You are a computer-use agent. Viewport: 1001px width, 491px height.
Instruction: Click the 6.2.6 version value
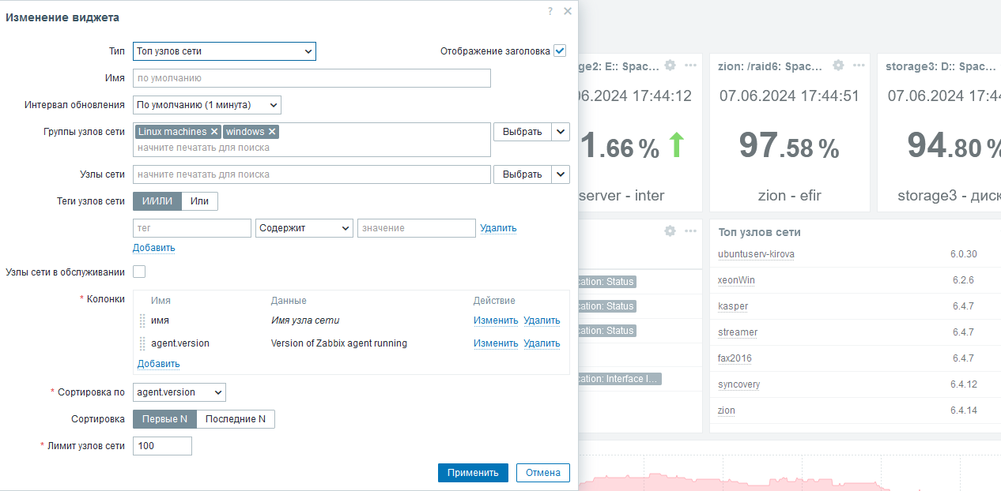[x=963, y=280]
